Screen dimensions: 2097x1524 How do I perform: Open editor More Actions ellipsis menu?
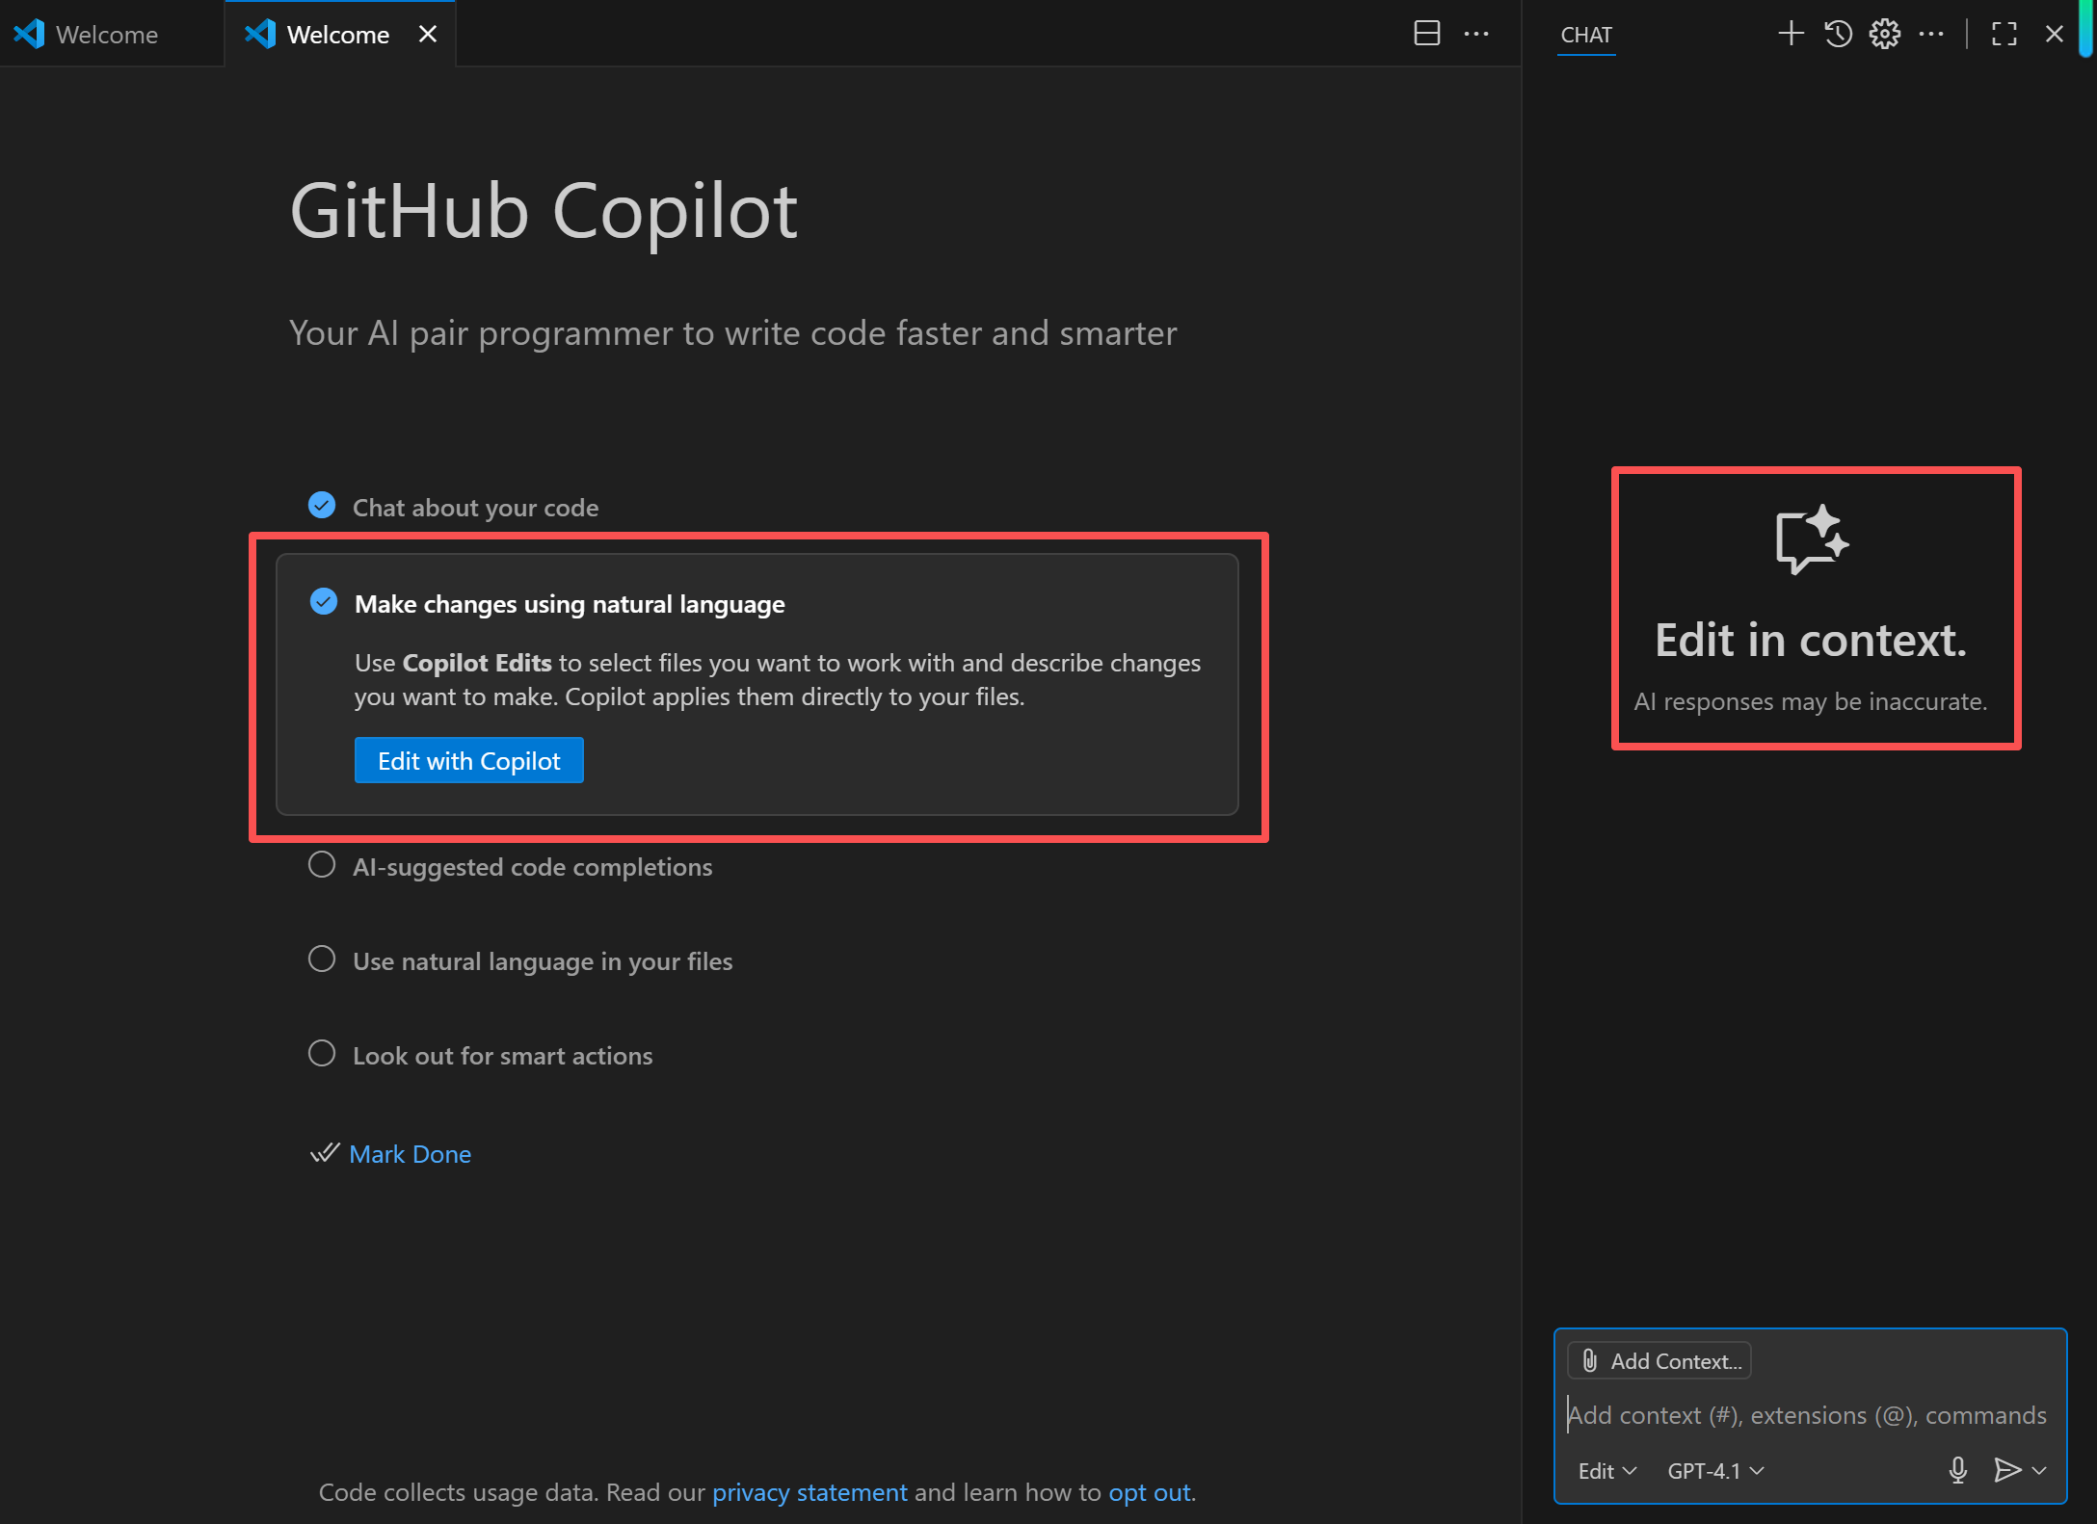(1476, 34)
